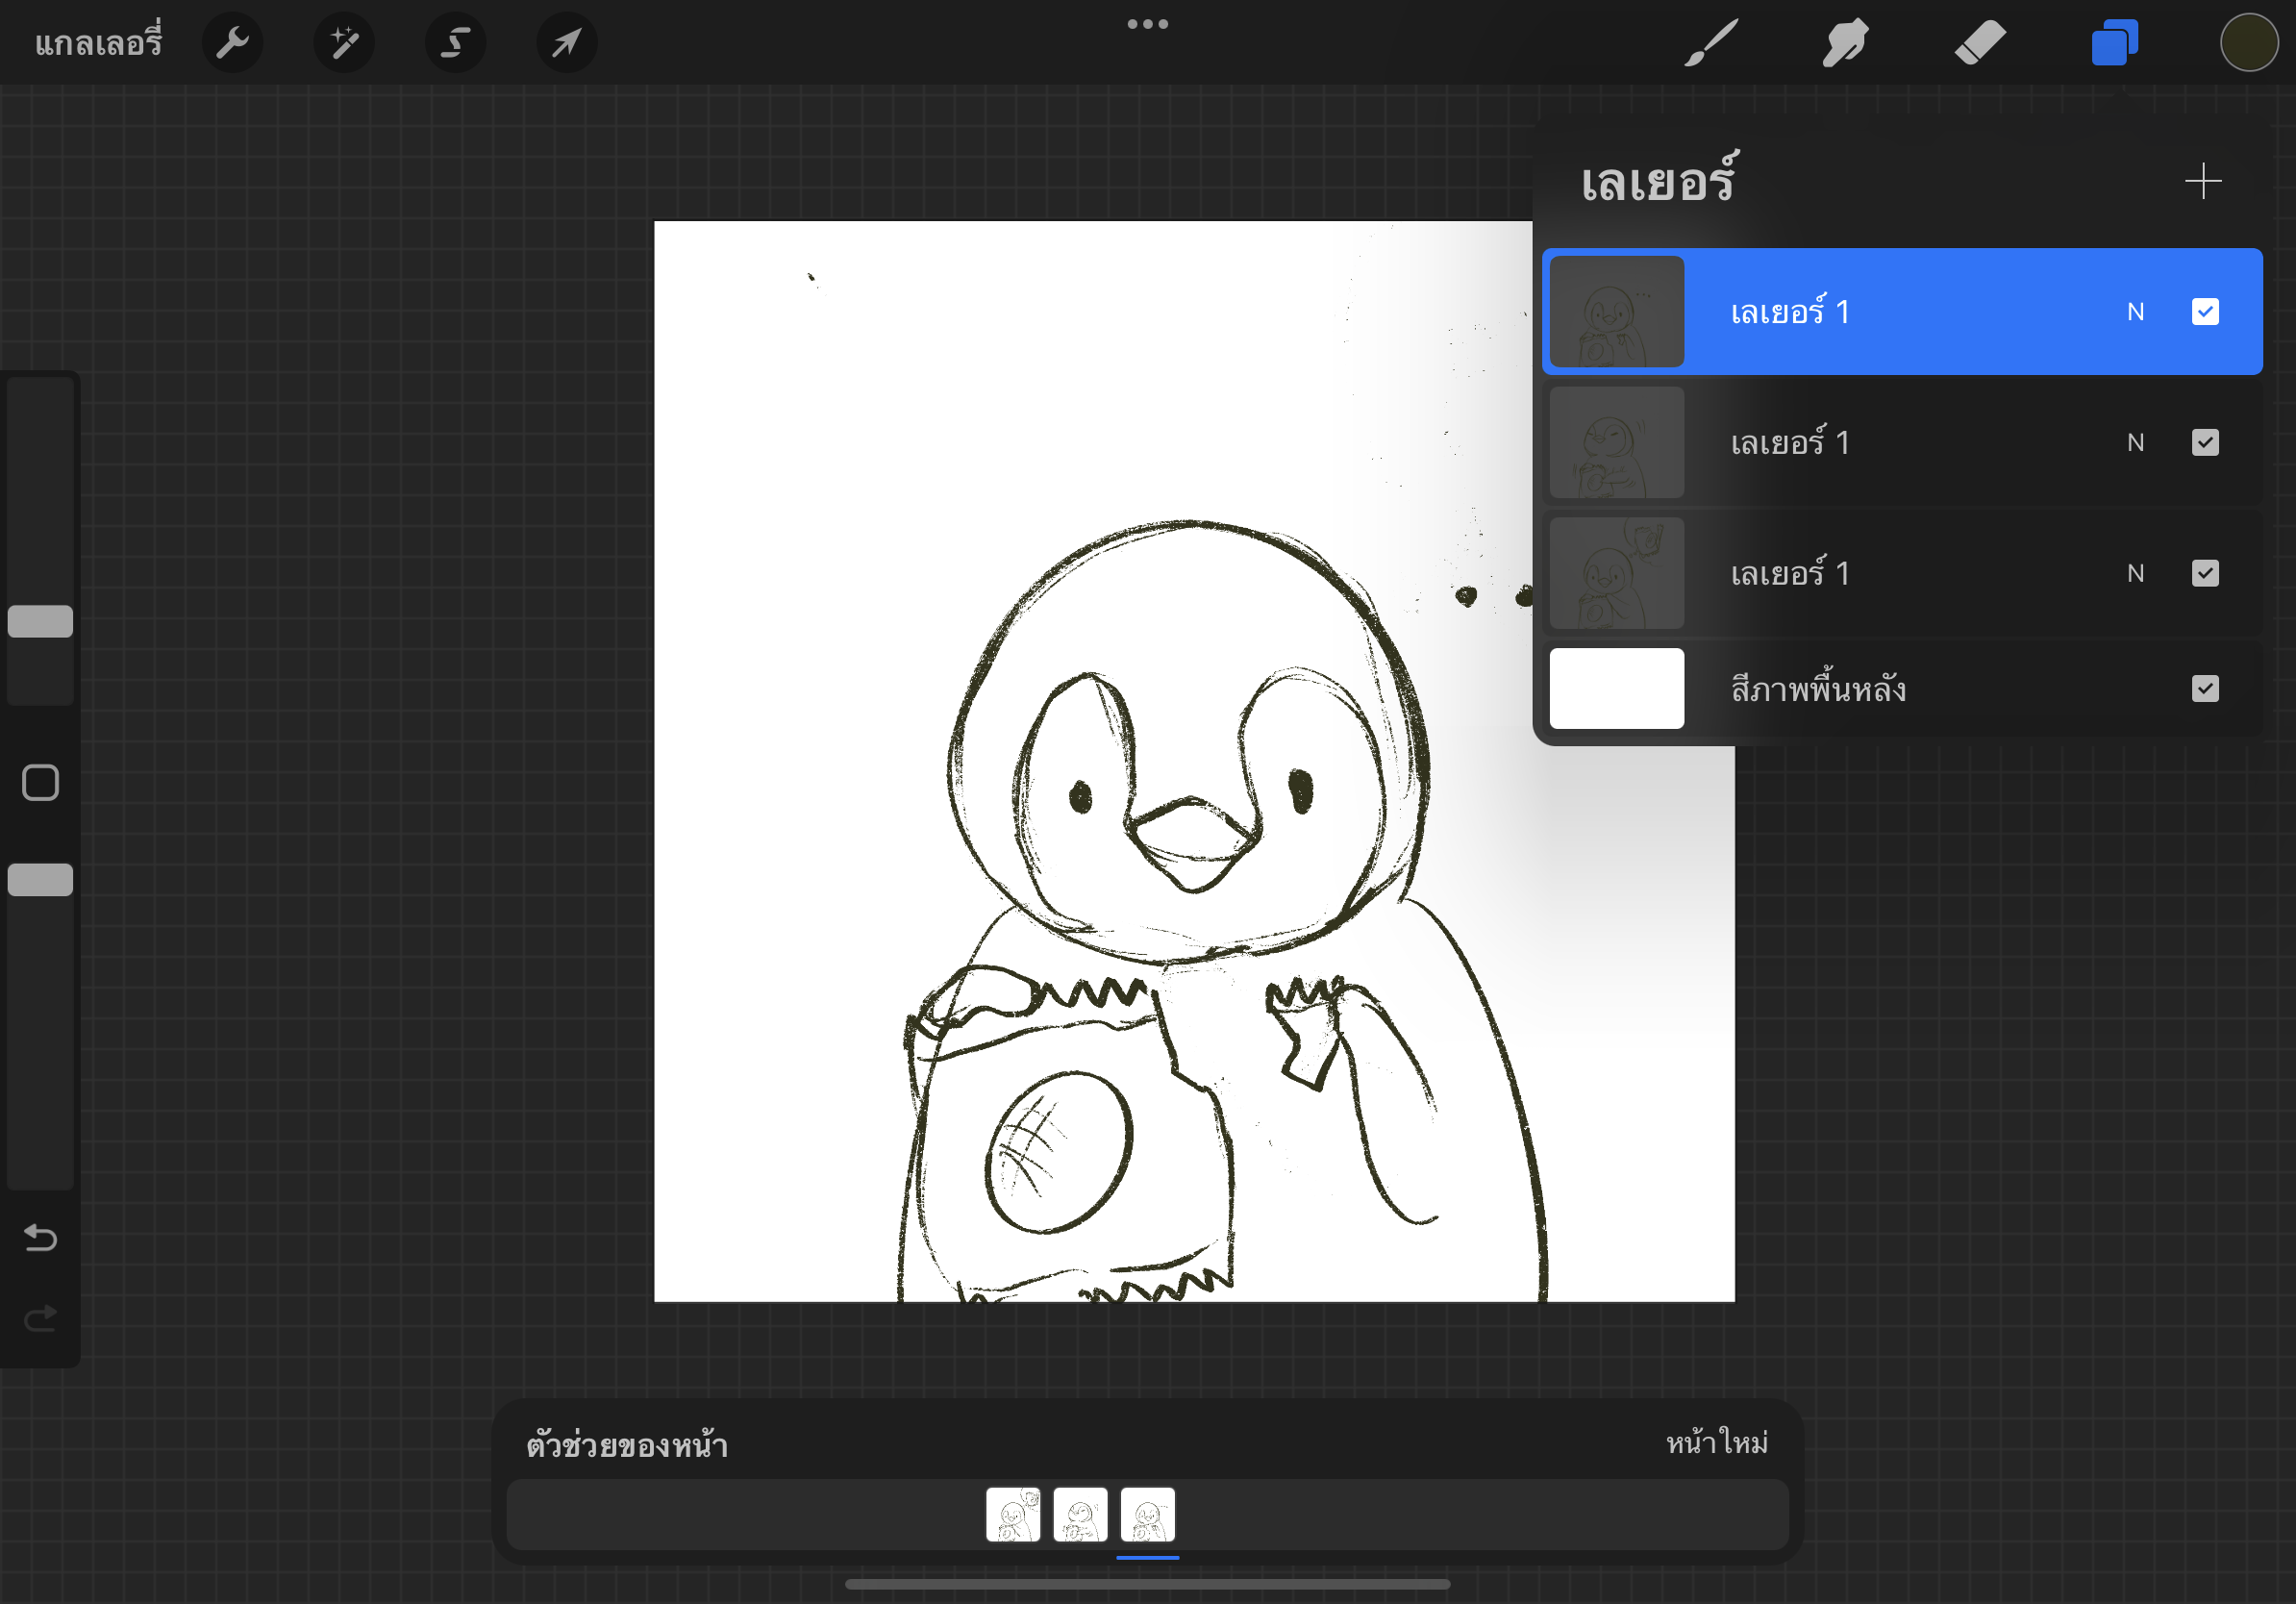Uncheck visibility of the second layer
The height and width of the screenshot is (1604, 2296).
(2204, 442)
